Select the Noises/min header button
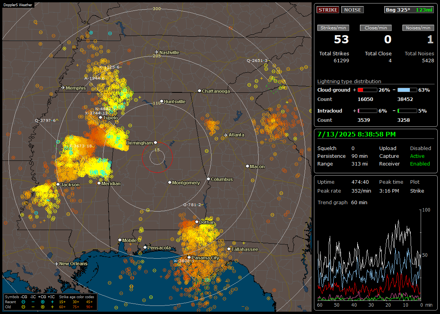The width and height of the screenshot is (440, 314). pyautogui.click(x=418, y=28)
